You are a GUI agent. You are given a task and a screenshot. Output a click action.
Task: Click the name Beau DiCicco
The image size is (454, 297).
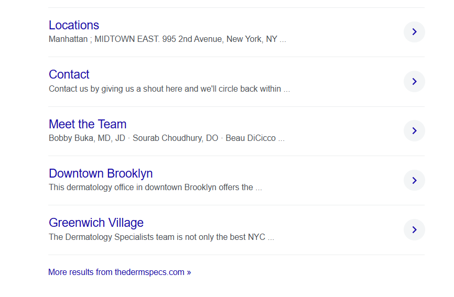(x=251, y=138)
